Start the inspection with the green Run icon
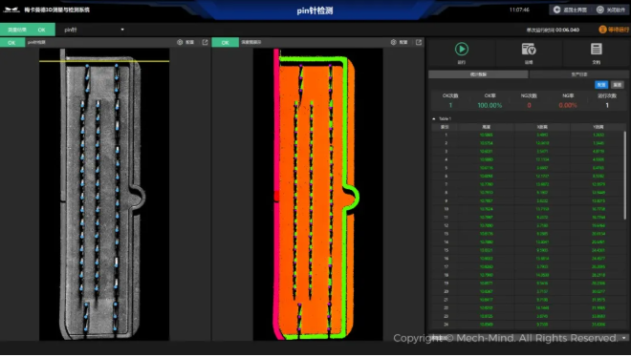631x357 pixels. click(x=461, y=49)
